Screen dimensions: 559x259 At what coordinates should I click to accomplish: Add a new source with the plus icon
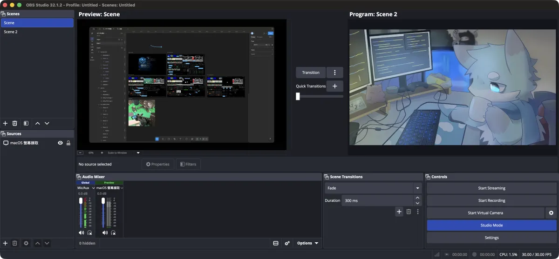pyautogui.click(x=5, y=243)
